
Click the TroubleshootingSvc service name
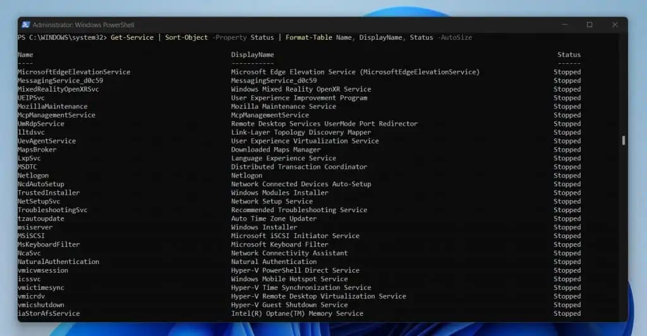(52, 210)
